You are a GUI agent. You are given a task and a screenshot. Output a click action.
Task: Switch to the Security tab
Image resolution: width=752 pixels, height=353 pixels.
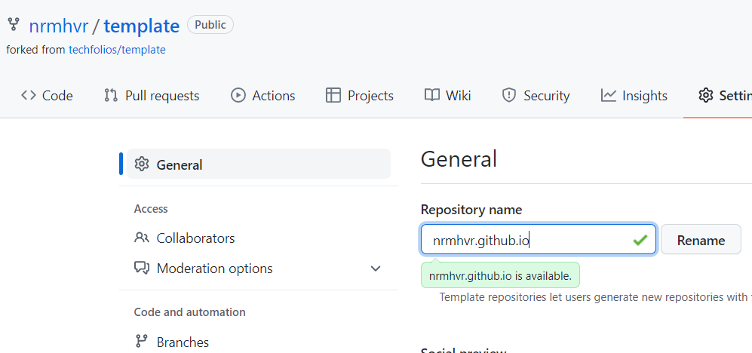[x=536, y=96]
